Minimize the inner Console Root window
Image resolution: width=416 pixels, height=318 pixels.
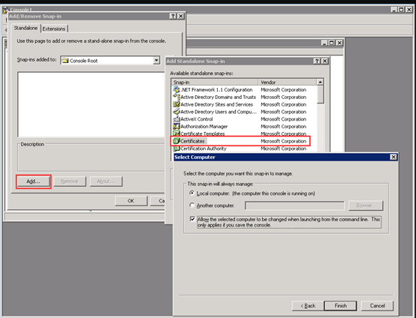coord(324,43)
